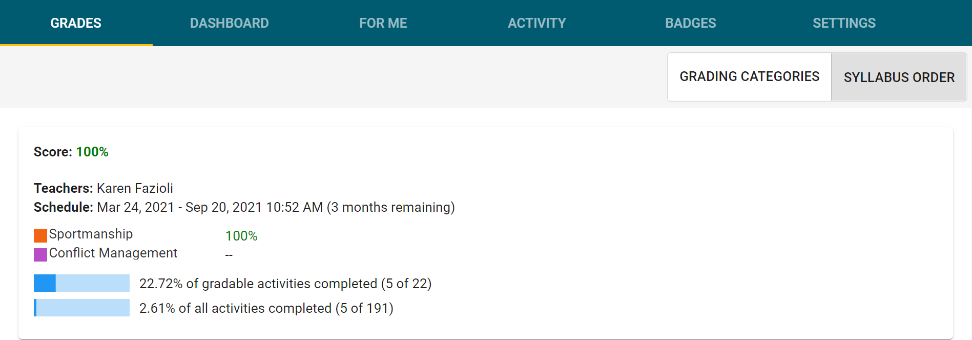Screen dimensions: 972x340
Task: Go to the For Me tab
Action: [383, 23]
